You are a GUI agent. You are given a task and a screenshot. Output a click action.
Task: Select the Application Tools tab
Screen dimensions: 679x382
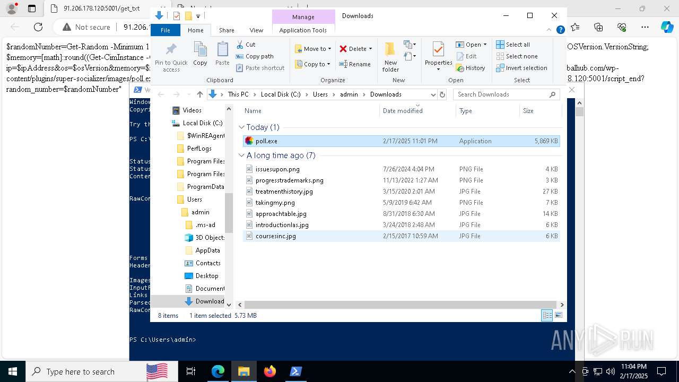pos(303,30)
